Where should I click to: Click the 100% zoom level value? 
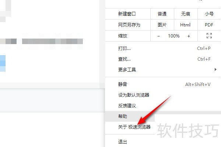click(173, 36)
